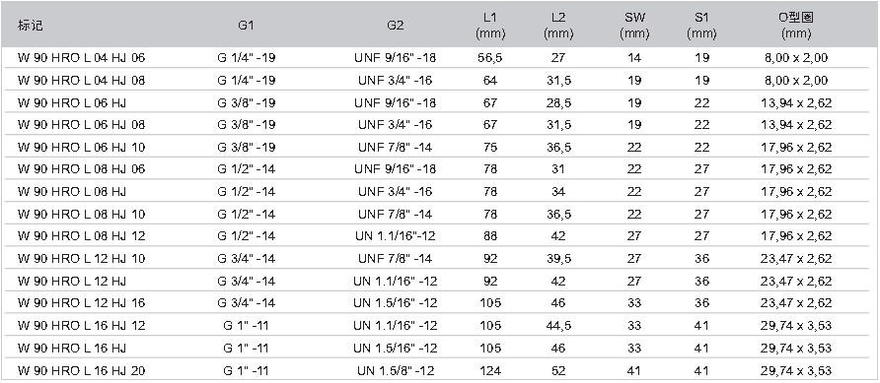Screen dimensions: 880x383
Task: Click the O型圈 (mm) column header
Action: tap(796, 26)
